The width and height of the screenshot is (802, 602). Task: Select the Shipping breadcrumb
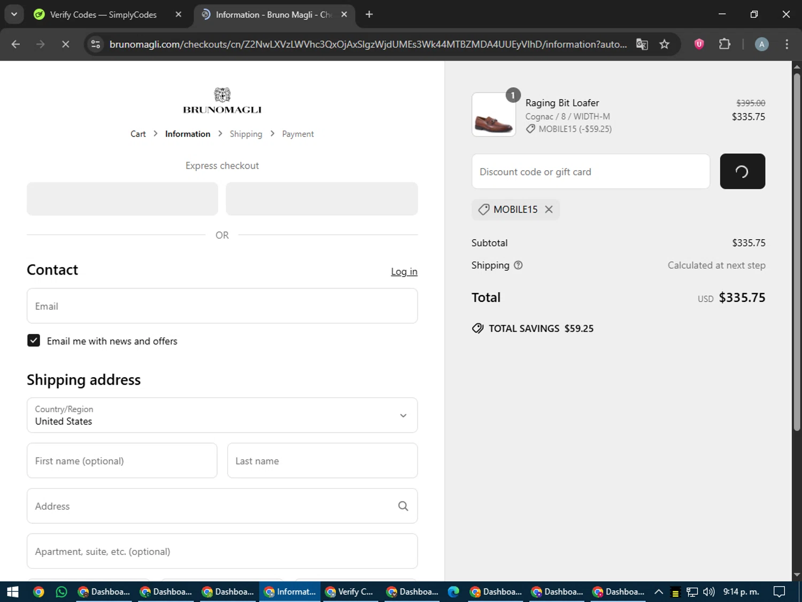[246, 134]
